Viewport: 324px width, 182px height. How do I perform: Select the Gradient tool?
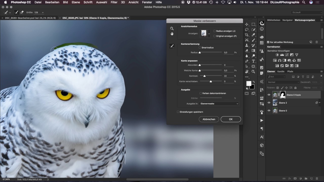253,51
